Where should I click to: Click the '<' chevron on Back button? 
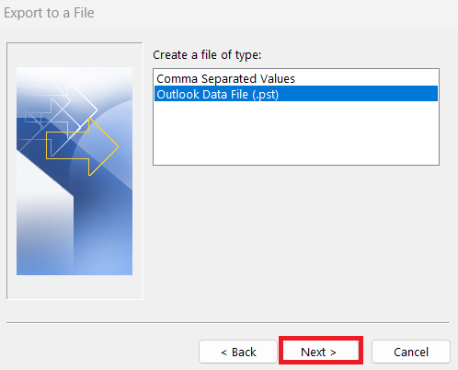(224, 353)
